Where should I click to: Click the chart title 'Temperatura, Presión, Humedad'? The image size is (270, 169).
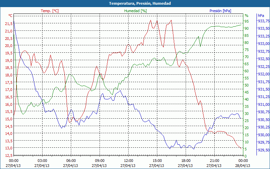(x=140, y=3)
